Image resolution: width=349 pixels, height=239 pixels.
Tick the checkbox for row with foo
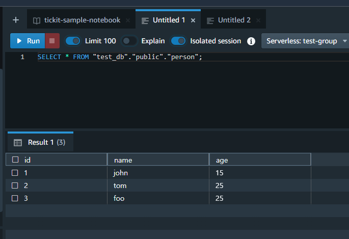15,198
